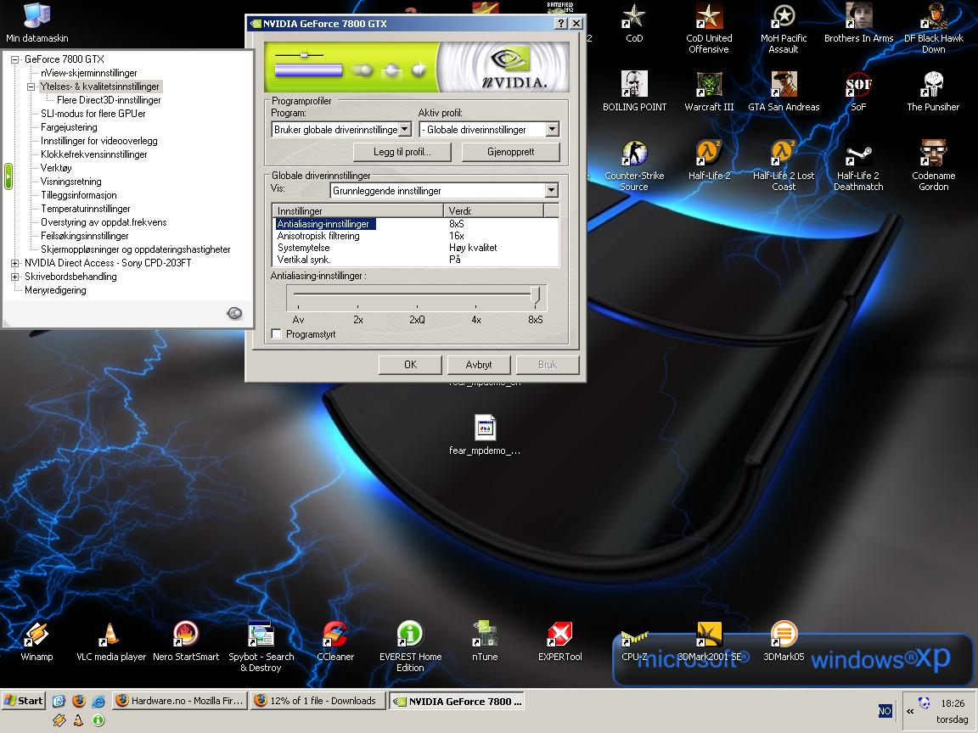978x733 pixels.
Task: Click the green side tab handle
Action: pos(8,176)
